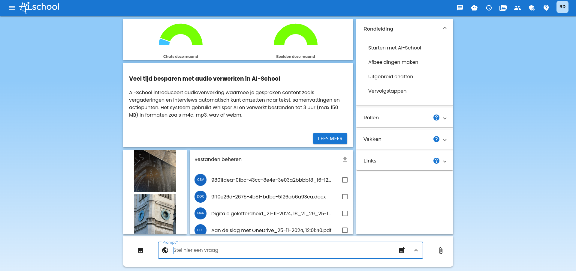Check the box for Digitale geletterdheid file

[345, 213]
